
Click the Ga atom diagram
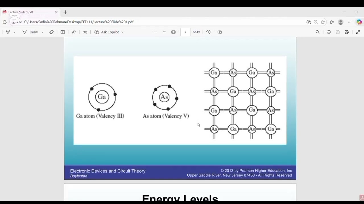(102, 97)
